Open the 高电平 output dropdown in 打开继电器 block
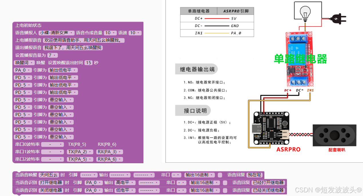 point(125,183)
